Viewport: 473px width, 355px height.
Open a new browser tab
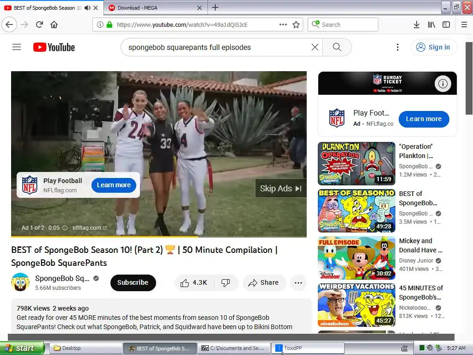coord(215,7)
